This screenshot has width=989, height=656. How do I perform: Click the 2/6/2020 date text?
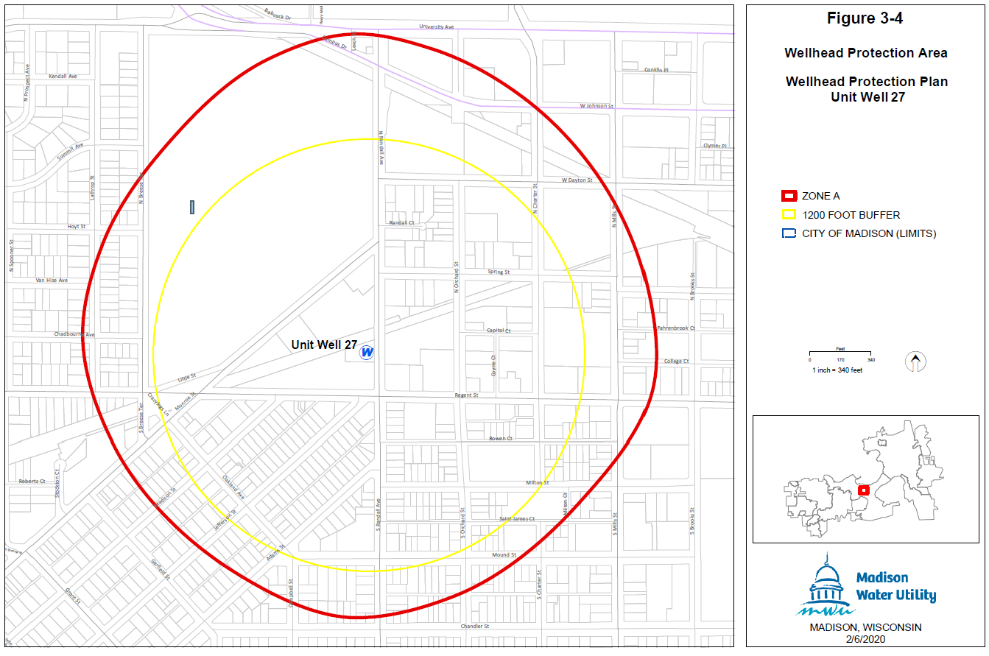(865, 638)
